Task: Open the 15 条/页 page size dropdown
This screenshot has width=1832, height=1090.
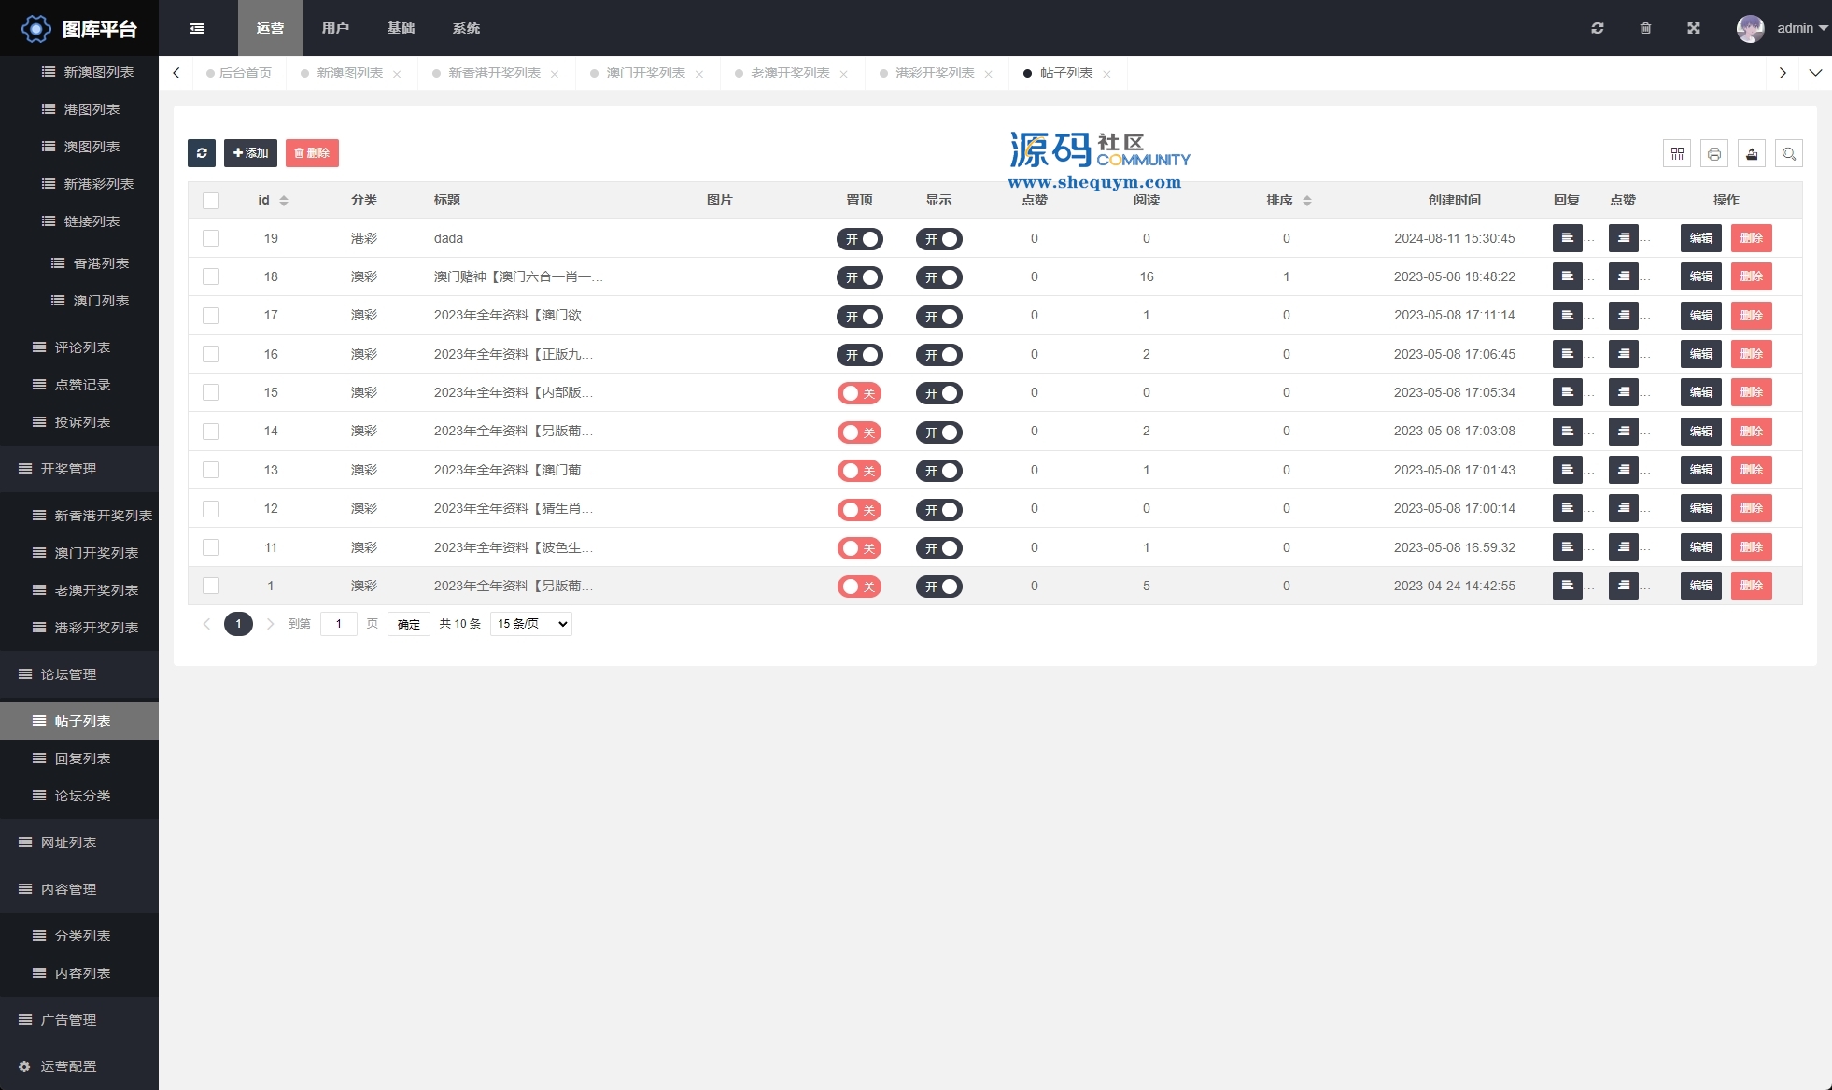Action: coord(531,624)
